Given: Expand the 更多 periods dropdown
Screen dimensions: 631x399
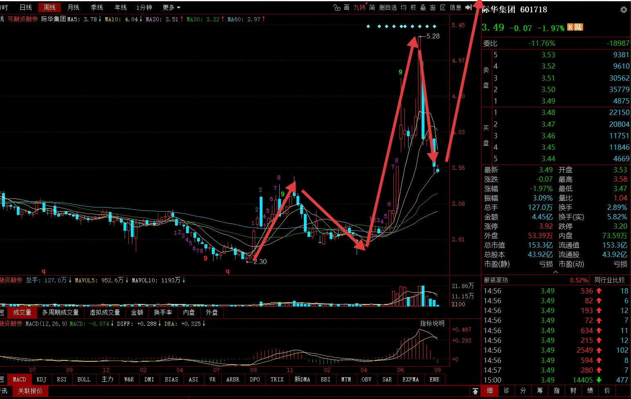Looking at the screenshot, I should point(171,7).
